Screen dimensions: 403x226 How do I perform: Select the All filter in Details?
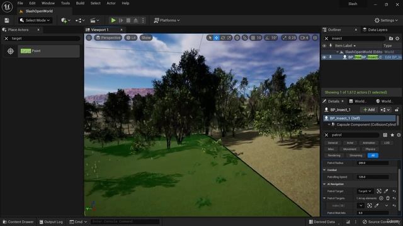(373, 156)
